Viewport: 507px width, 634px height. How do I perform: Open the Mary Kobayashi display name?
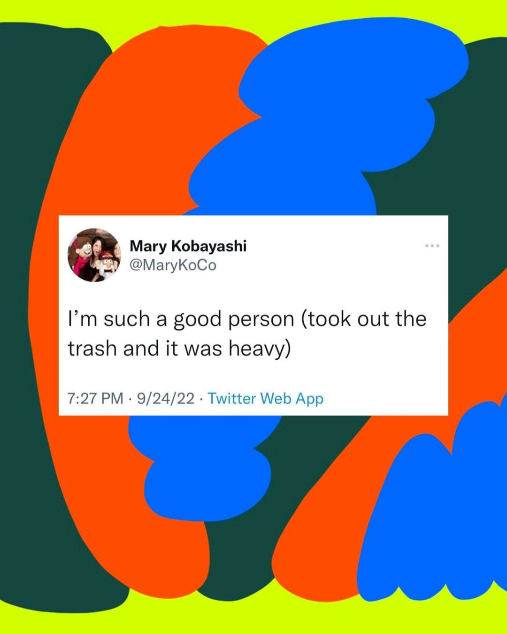pos(188,246)
